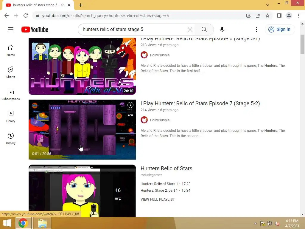
Task: Click the share page icon in address bar
Action: pyautogui.click(x=258, y=16)
